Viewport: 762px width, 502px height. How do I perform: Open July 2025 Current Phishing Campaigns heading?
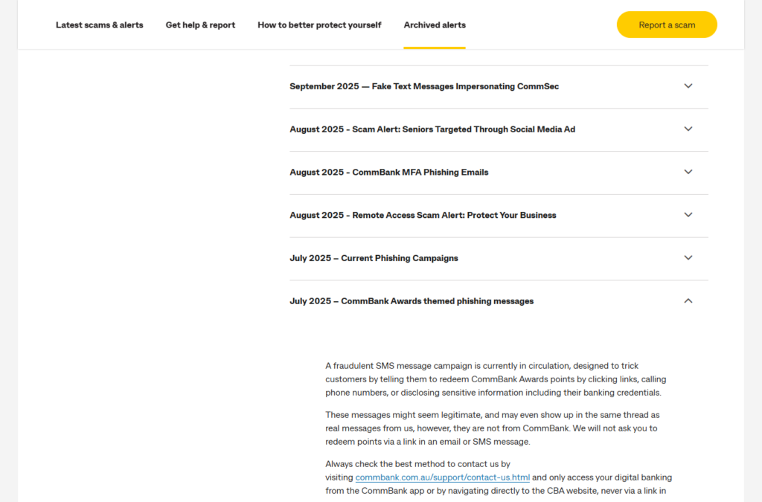point(374,258)
